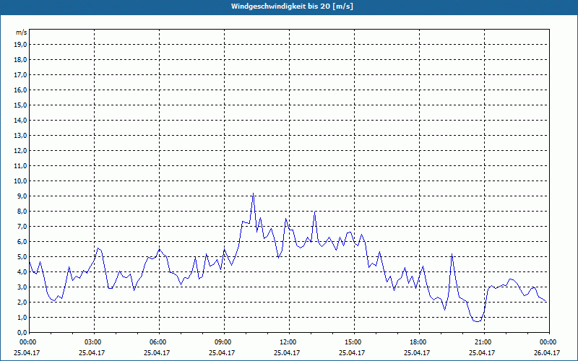578x361 pixels.
Task: Select the '5,0' y-axis label
Action: 22,256
